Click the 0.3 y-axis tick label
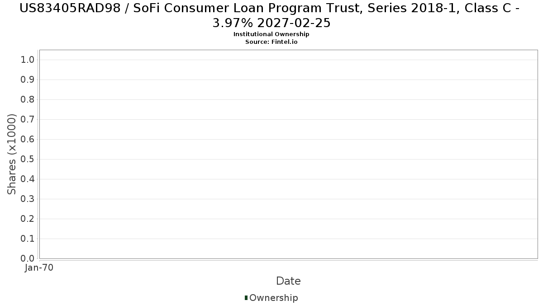Image resolution: width=543 pixels, height=305 pixels. coord(28,199)
